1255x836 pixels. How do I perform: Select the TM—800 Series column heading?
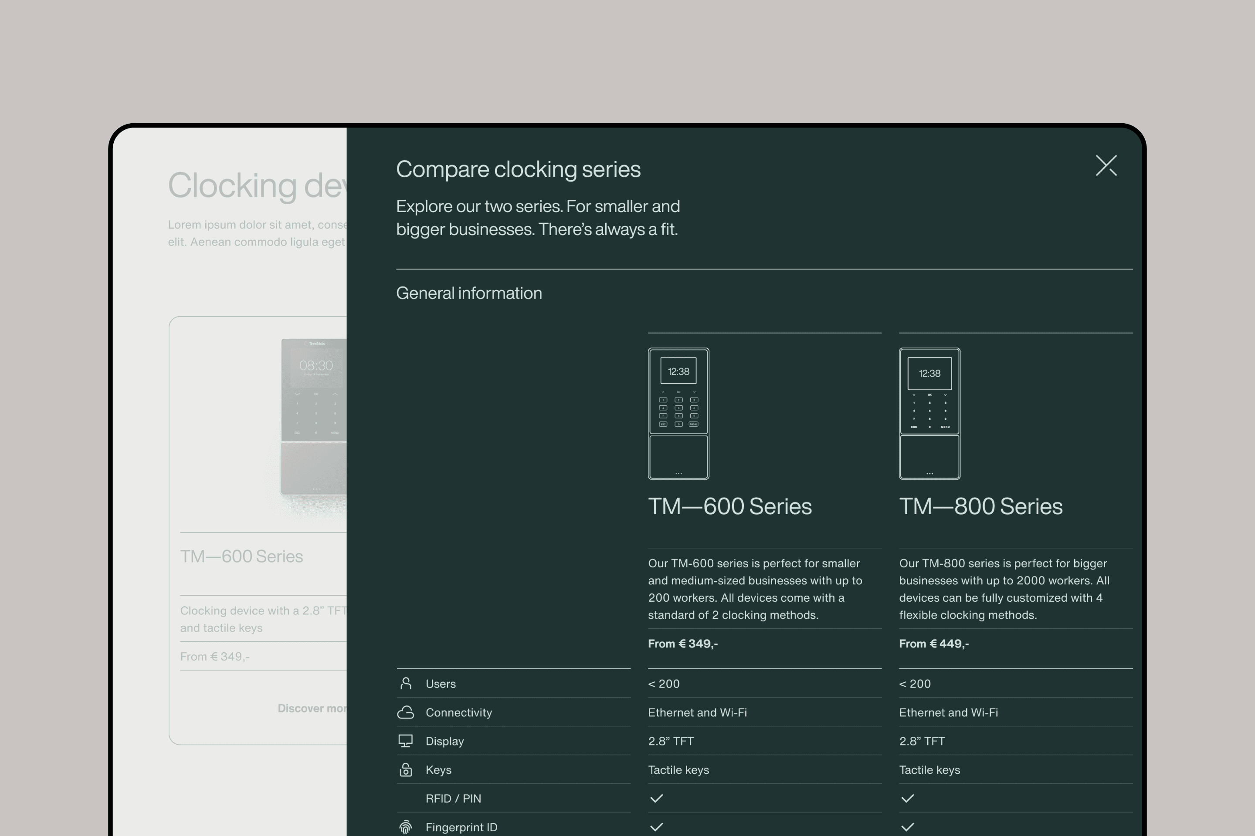click(x=980, y=506)
